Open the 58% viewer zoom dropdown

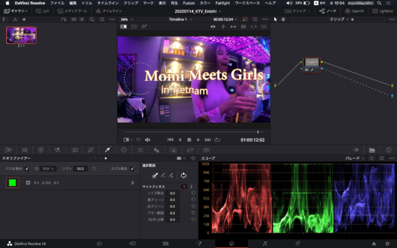tap(127, 19)
